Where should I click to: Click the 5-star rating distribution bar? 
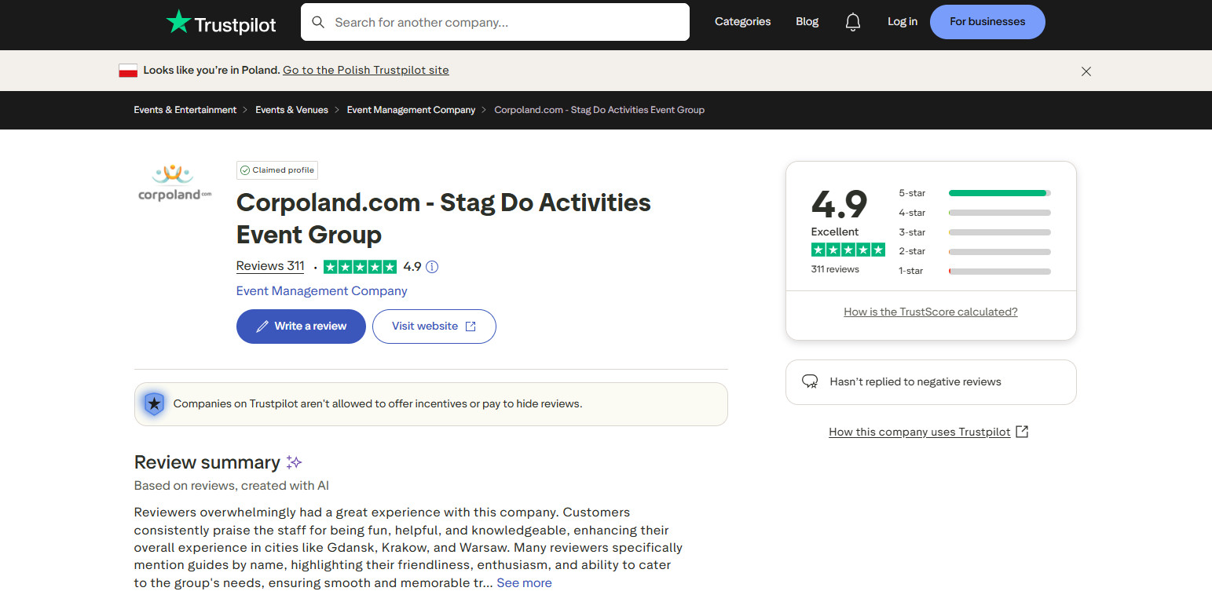pos(999,192)
